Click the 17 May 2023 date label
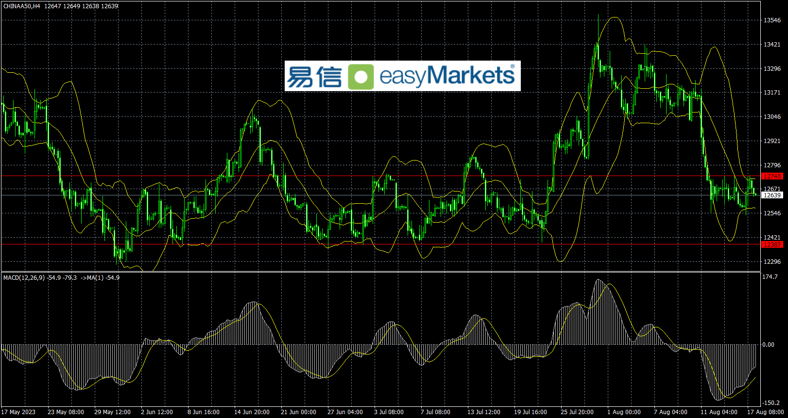788x418 pixels. [x=18, y=412]
